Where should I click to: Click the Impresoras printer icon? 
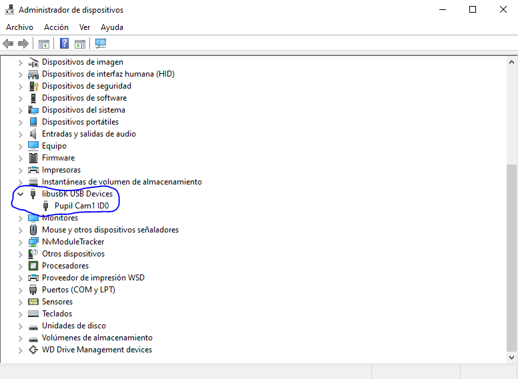tap(33, 170)
